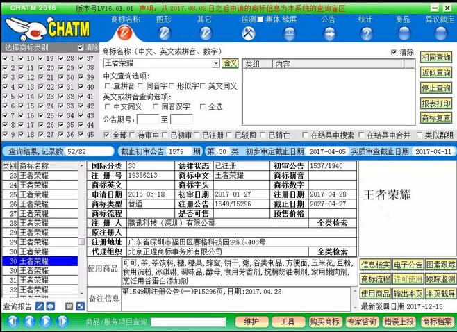Open the 工具 menu button
The image size is (457, 332).
coord(288,322)
